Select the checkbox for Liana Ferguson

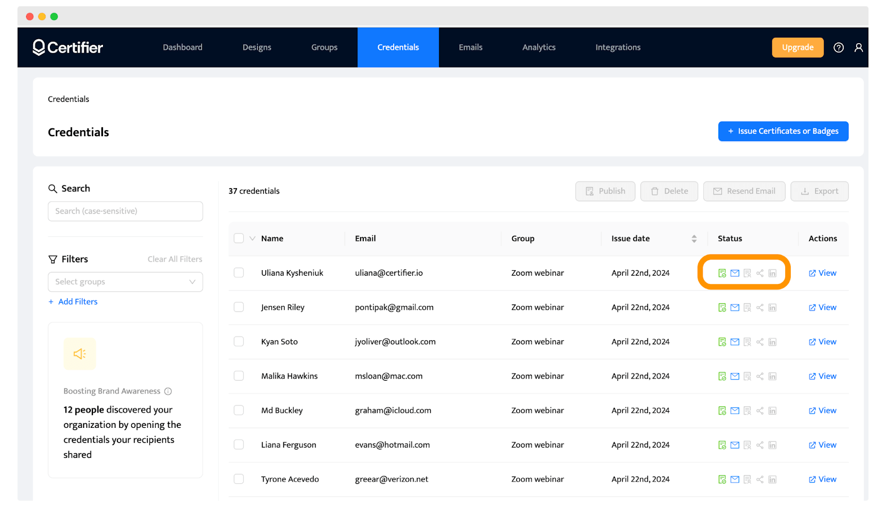click(x=239, y=444)
